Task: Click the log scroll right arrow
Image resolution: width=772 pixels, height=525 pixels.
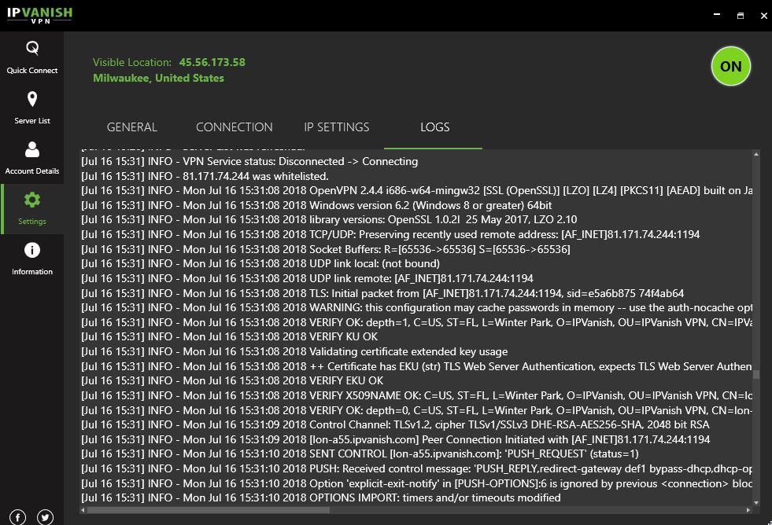Action: [x=748, y=510]
